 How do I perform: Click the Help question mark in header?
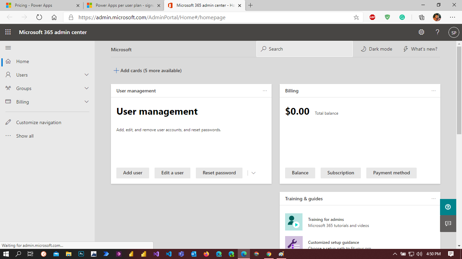[437, 32]
